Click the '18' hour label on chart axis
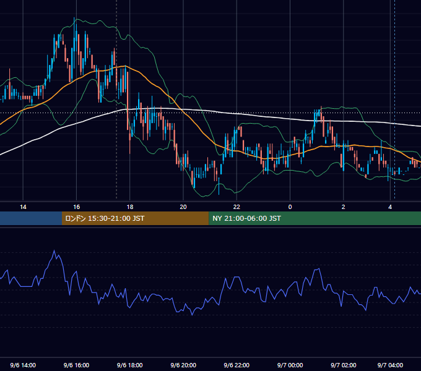421x371 pixels. (x=130, y=207)
